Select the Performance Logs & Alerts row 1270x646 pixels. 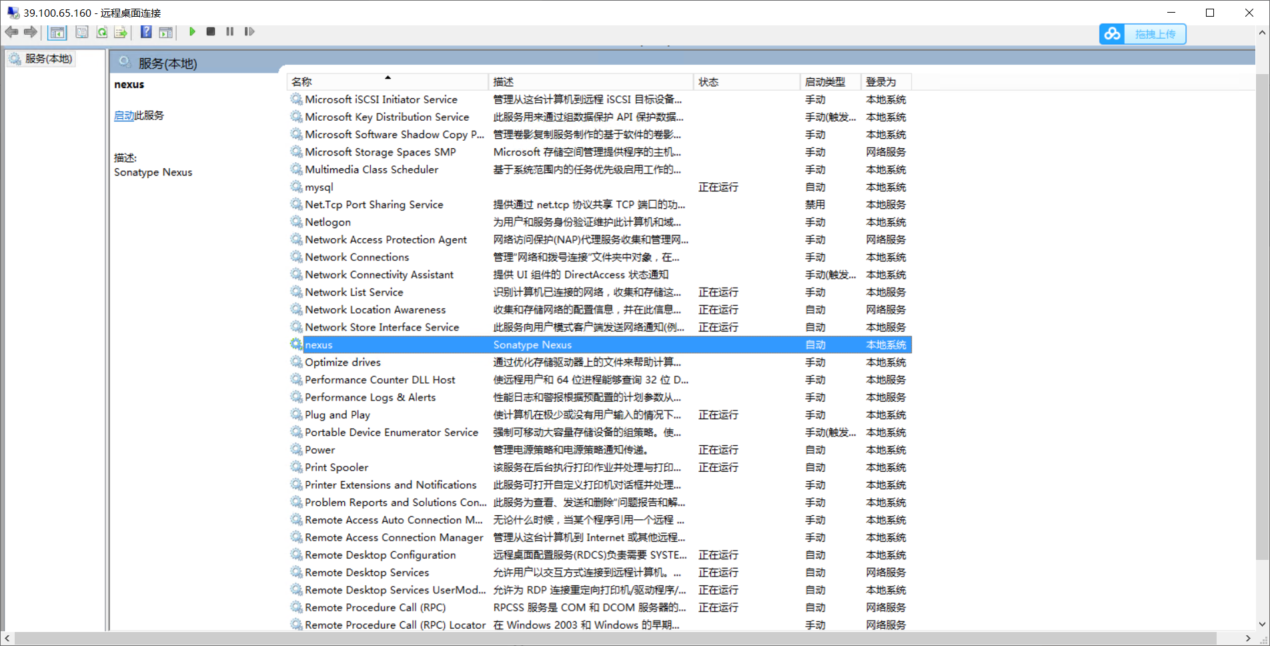tap(599, 397)
